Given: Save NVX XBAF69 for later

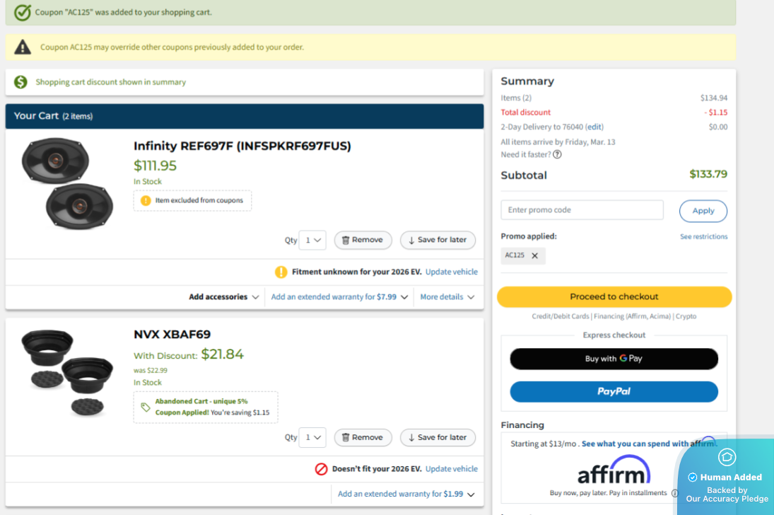Looking at the screenshot, I should [438, 437].
